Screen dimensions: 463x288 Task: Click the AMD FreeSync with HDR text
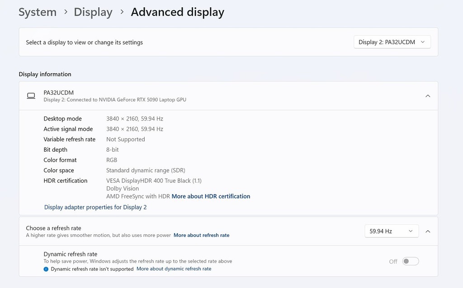pos(138,196)
